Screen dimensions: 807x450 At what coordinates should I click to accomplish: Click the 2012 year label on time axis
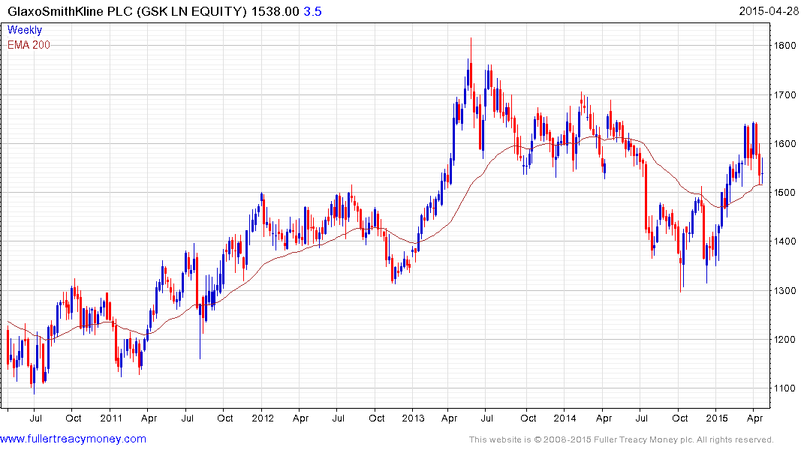pyautogui.click(x=263, y=418)
